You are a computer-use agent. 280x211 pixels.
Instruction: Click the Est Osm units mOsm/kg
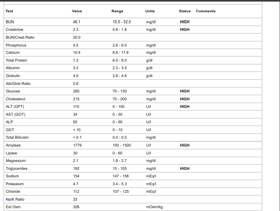tap(154, 207)
